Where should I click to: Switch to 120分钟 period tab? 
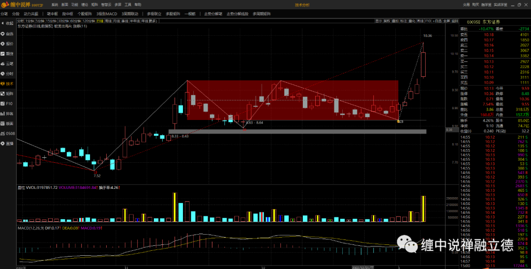88,21
